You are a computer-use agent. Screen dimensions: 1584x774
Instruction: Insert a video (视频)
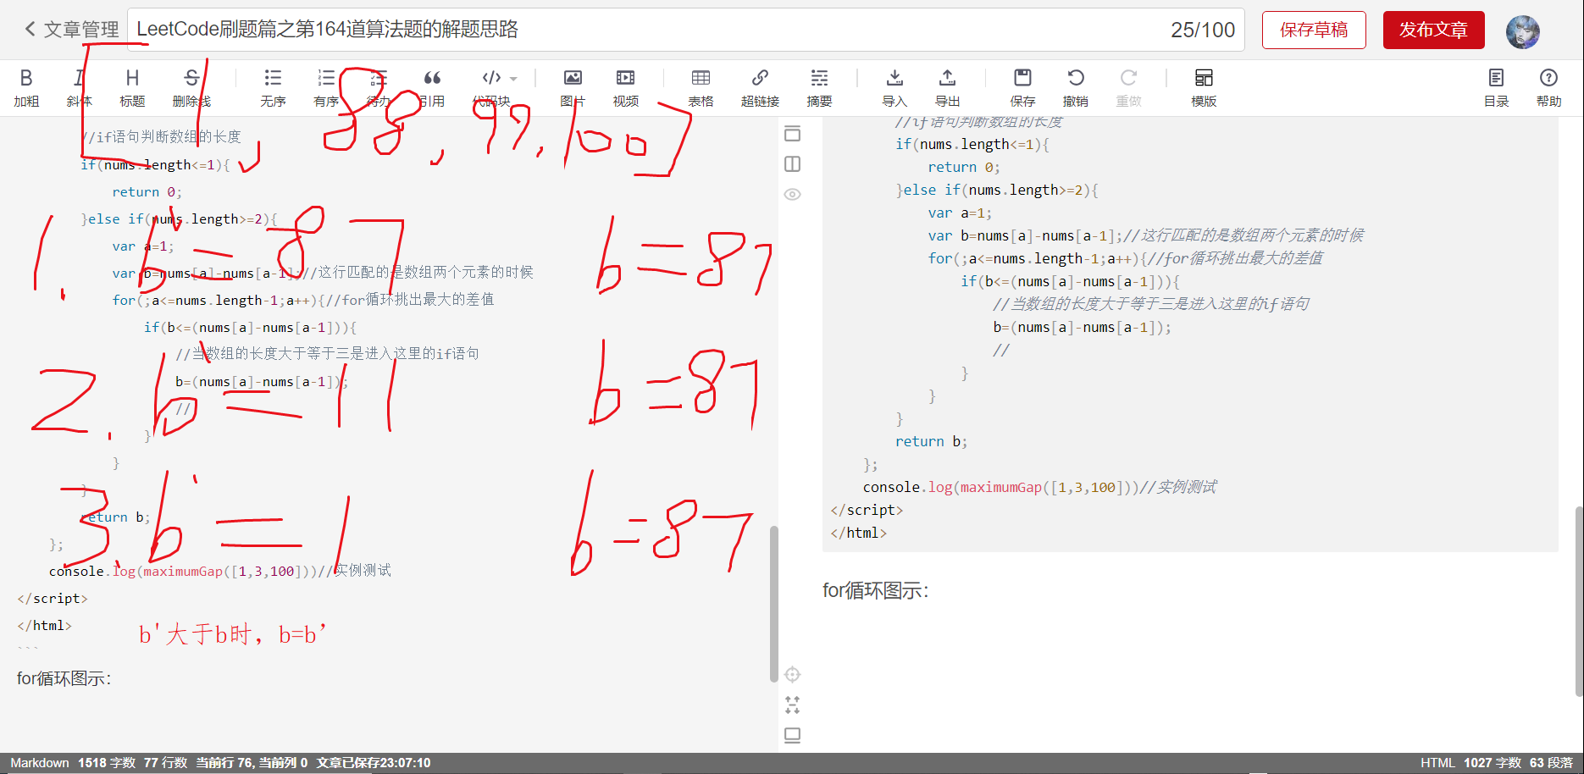[625, 88]
